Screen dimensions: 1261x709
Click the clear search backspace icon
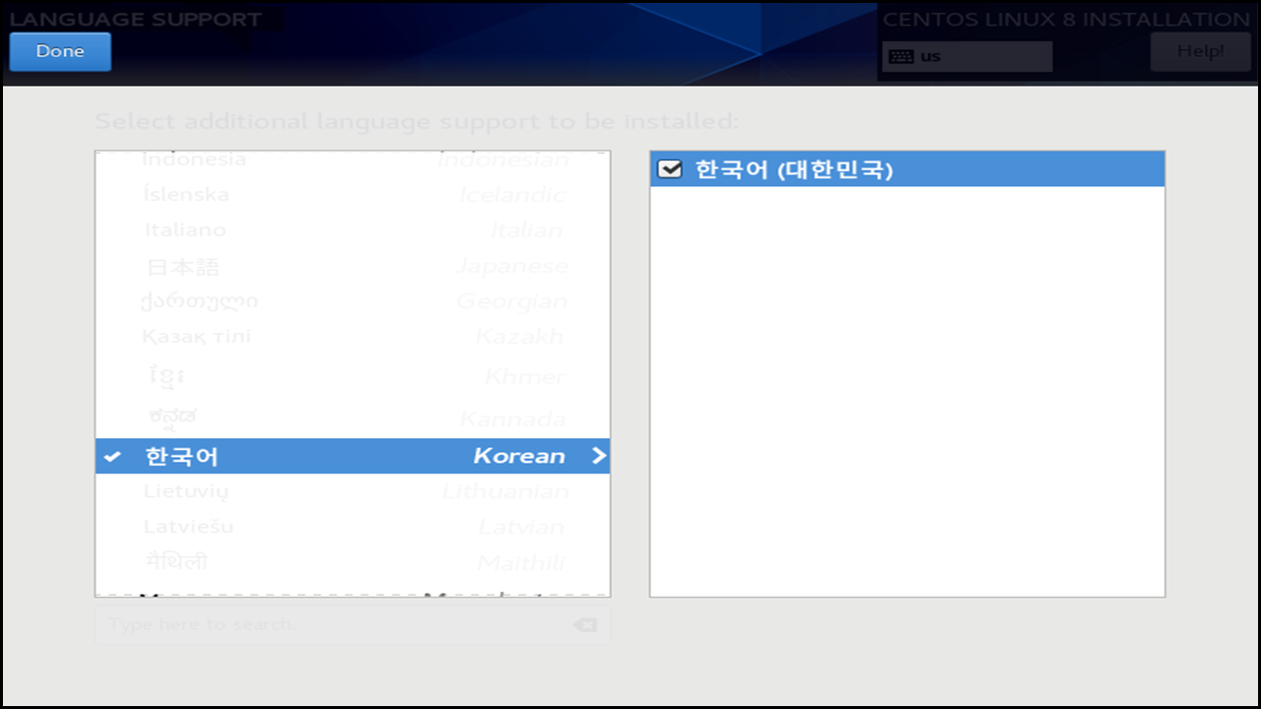pos(585,625)
